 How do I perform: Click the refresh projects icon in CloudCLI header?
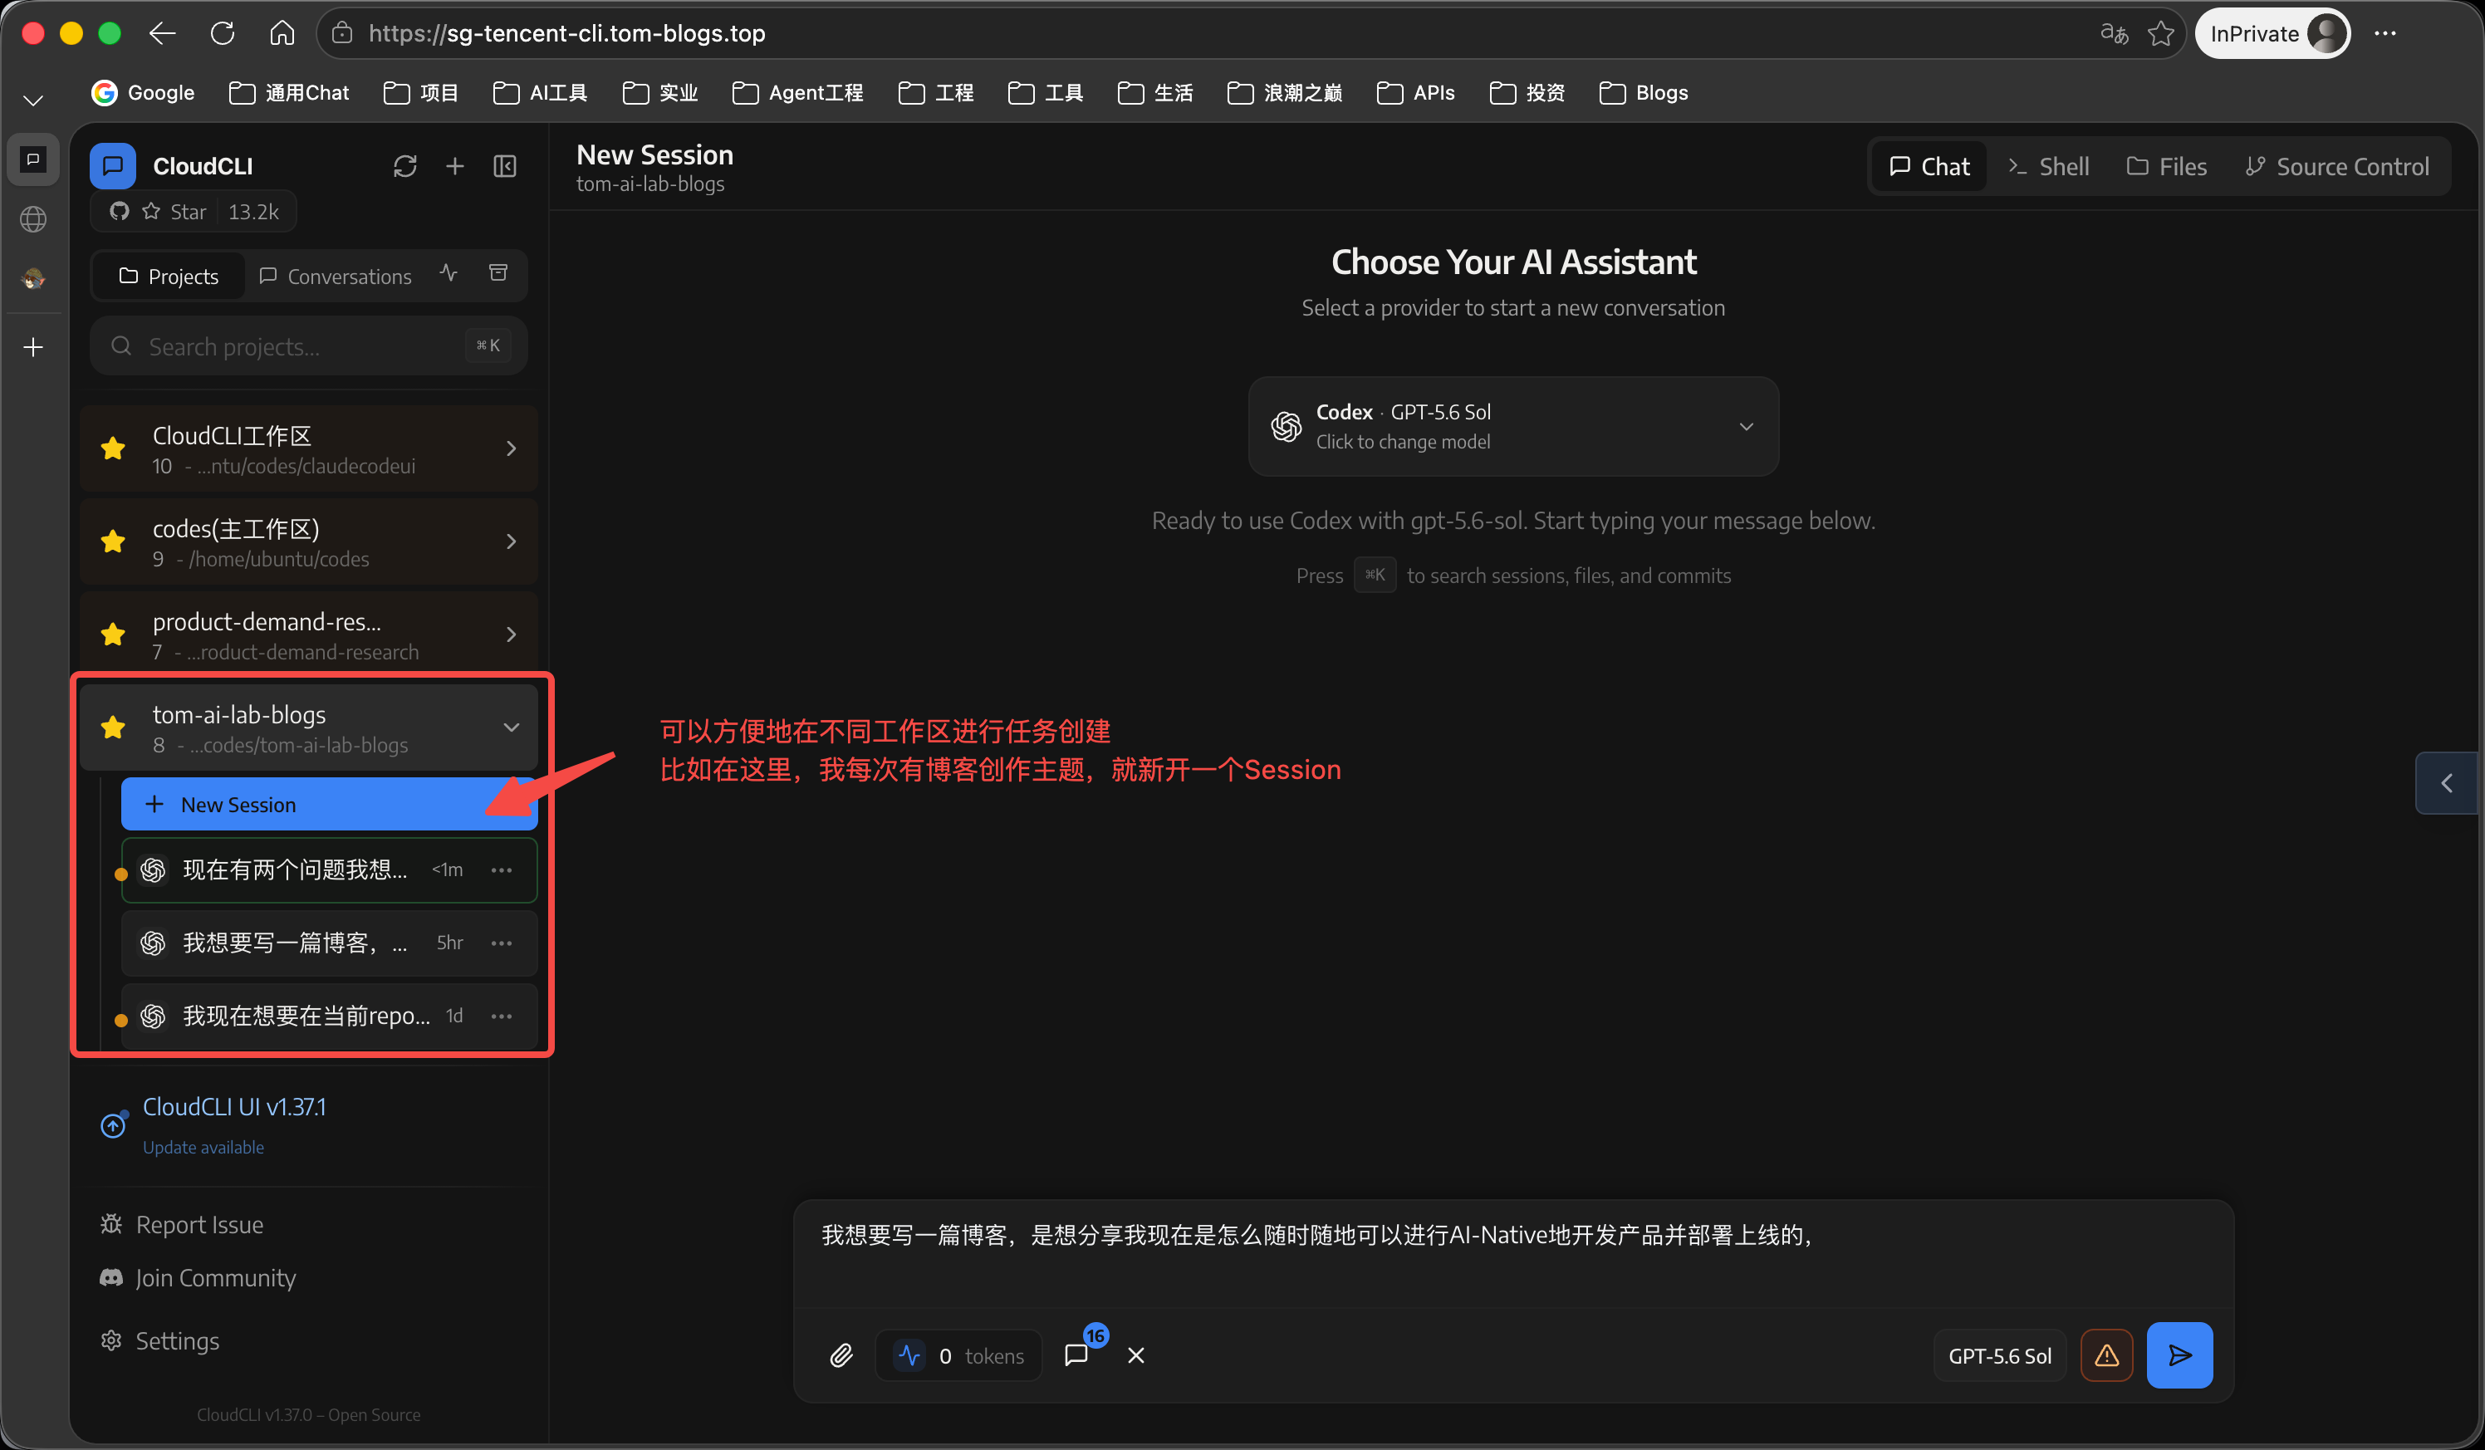point(404,167)
